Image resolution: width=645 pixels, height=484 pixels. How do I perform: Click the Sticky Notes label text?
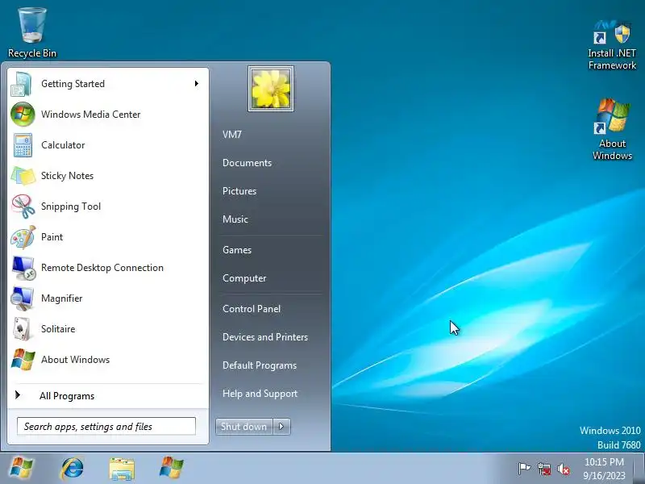67,176
